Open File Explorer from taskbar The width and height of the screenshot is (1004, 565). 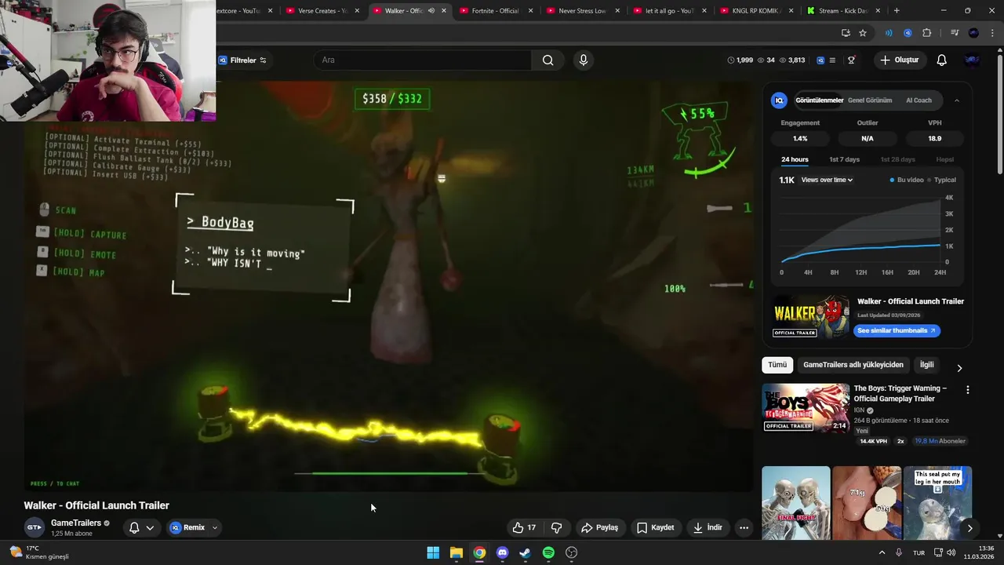[x=456, y=552]
